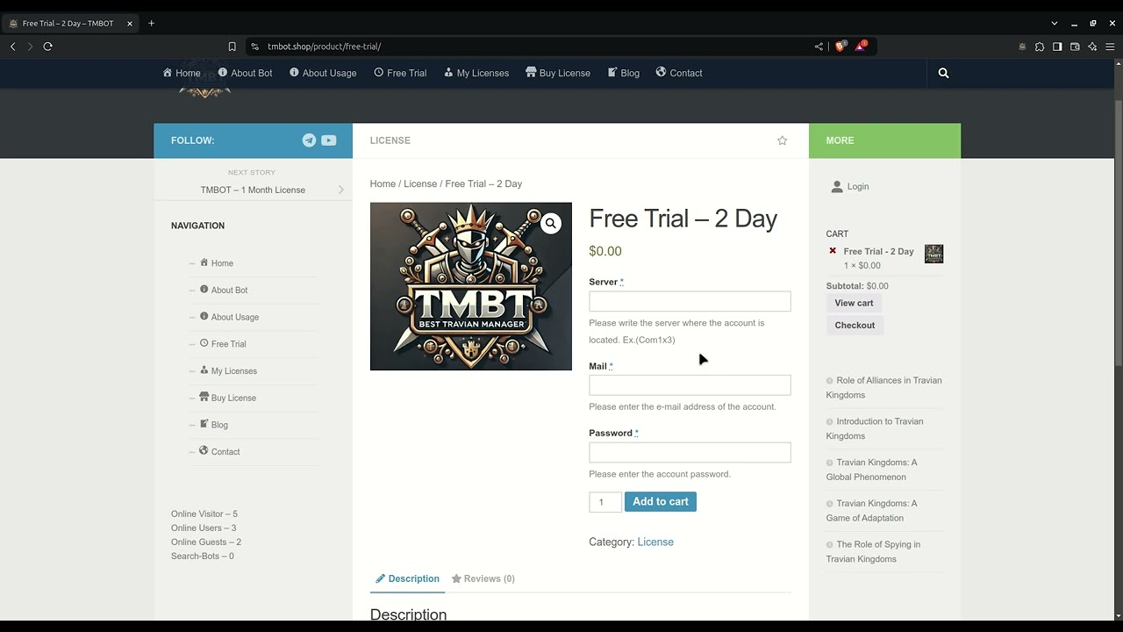Click the next story chevron arrow

tap(341, 190)
